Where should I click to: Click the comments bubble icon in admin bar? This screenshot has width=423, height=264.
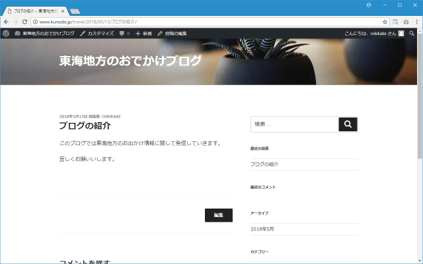(x=122, y=34)
